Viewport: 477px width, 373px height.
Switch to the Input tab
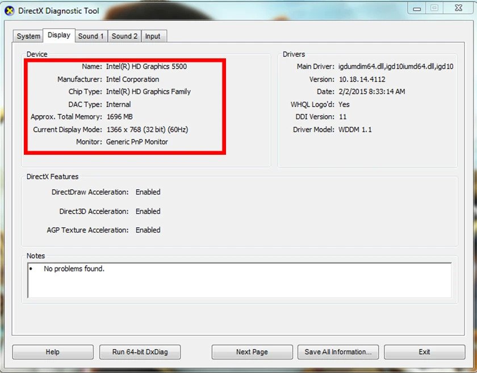click(153, 36)
